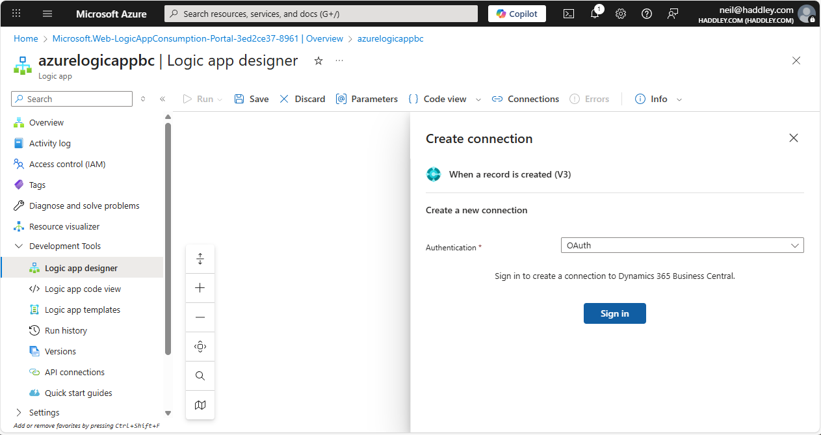Viewport: 821px width, 435px height.
Task: Click the Sign in button
Action: 614,313
